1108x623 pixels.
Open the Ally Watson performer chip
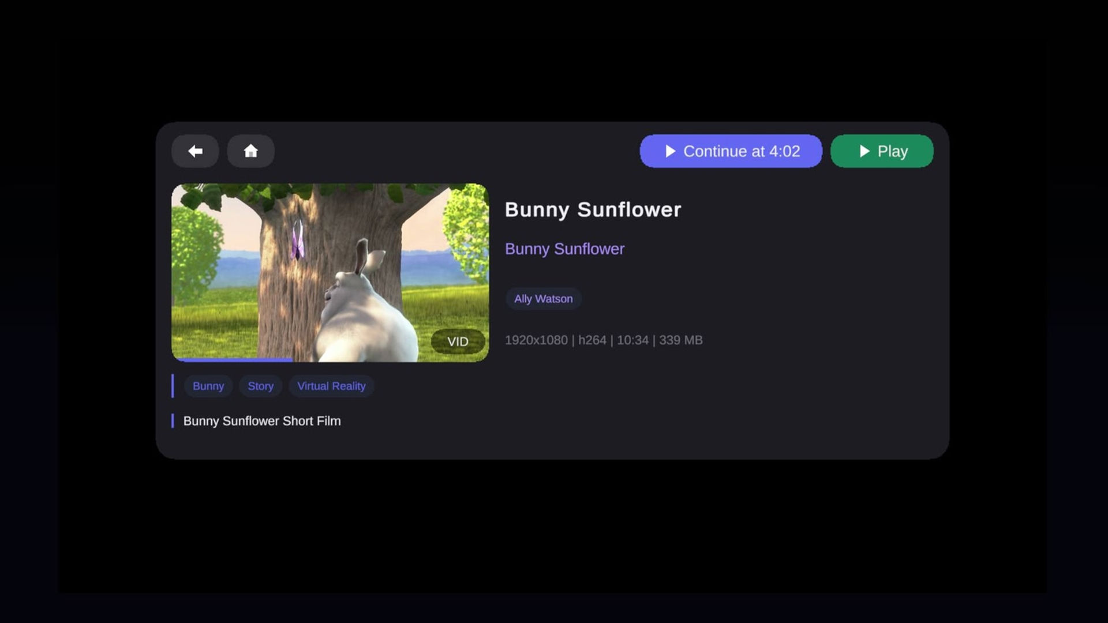tap(544, 299)
